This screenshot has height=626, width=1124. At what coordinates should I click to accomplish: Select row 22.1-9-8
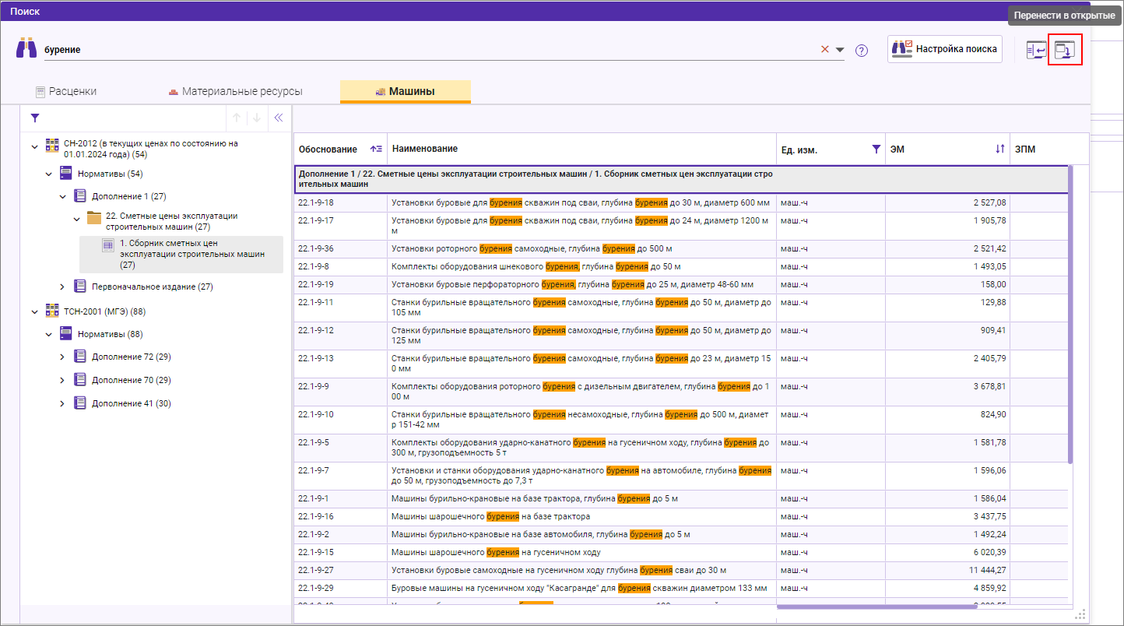682,266
